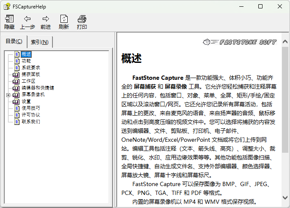
Task: Click the bold FastStone Capture text
Action: click(158, 78)
